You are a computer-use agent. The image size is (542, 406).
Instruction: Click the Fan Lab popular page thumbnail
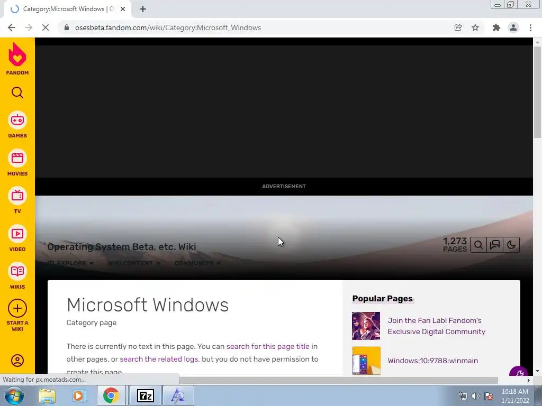click(366, 326)
